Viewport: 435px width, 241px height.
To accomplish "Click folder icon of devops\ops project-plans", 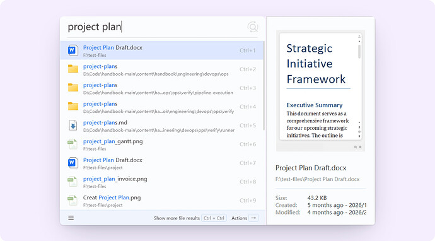I will point(73,69).
